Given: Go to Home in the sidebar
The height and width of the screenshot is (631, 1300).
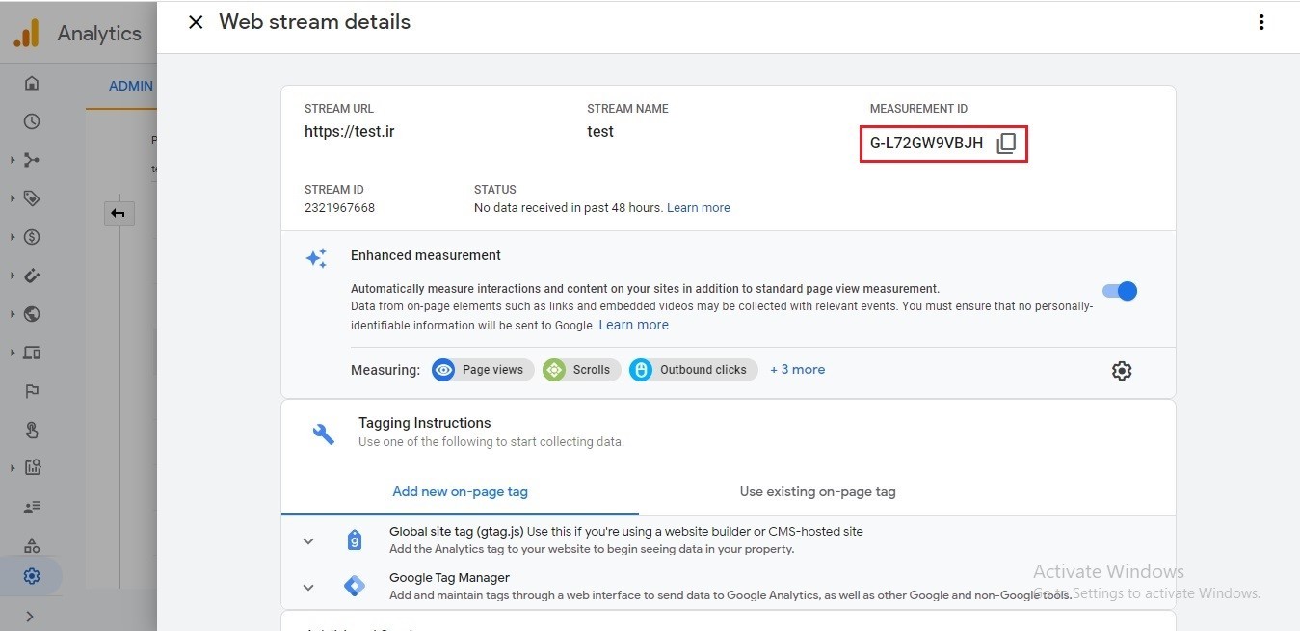Looking at the screenshot, I should [x=32, y=83].
